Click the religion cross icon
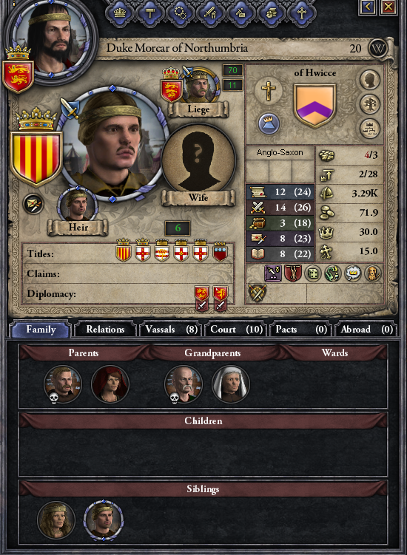This screenshot has height=555, width=407. [x=269, y=91]
